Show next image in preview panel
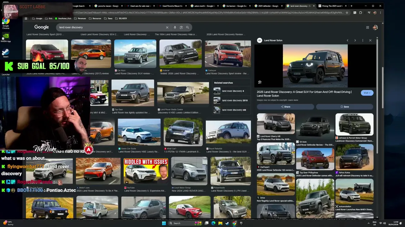Screen dimensions: 405x227 tap(355, 40)
